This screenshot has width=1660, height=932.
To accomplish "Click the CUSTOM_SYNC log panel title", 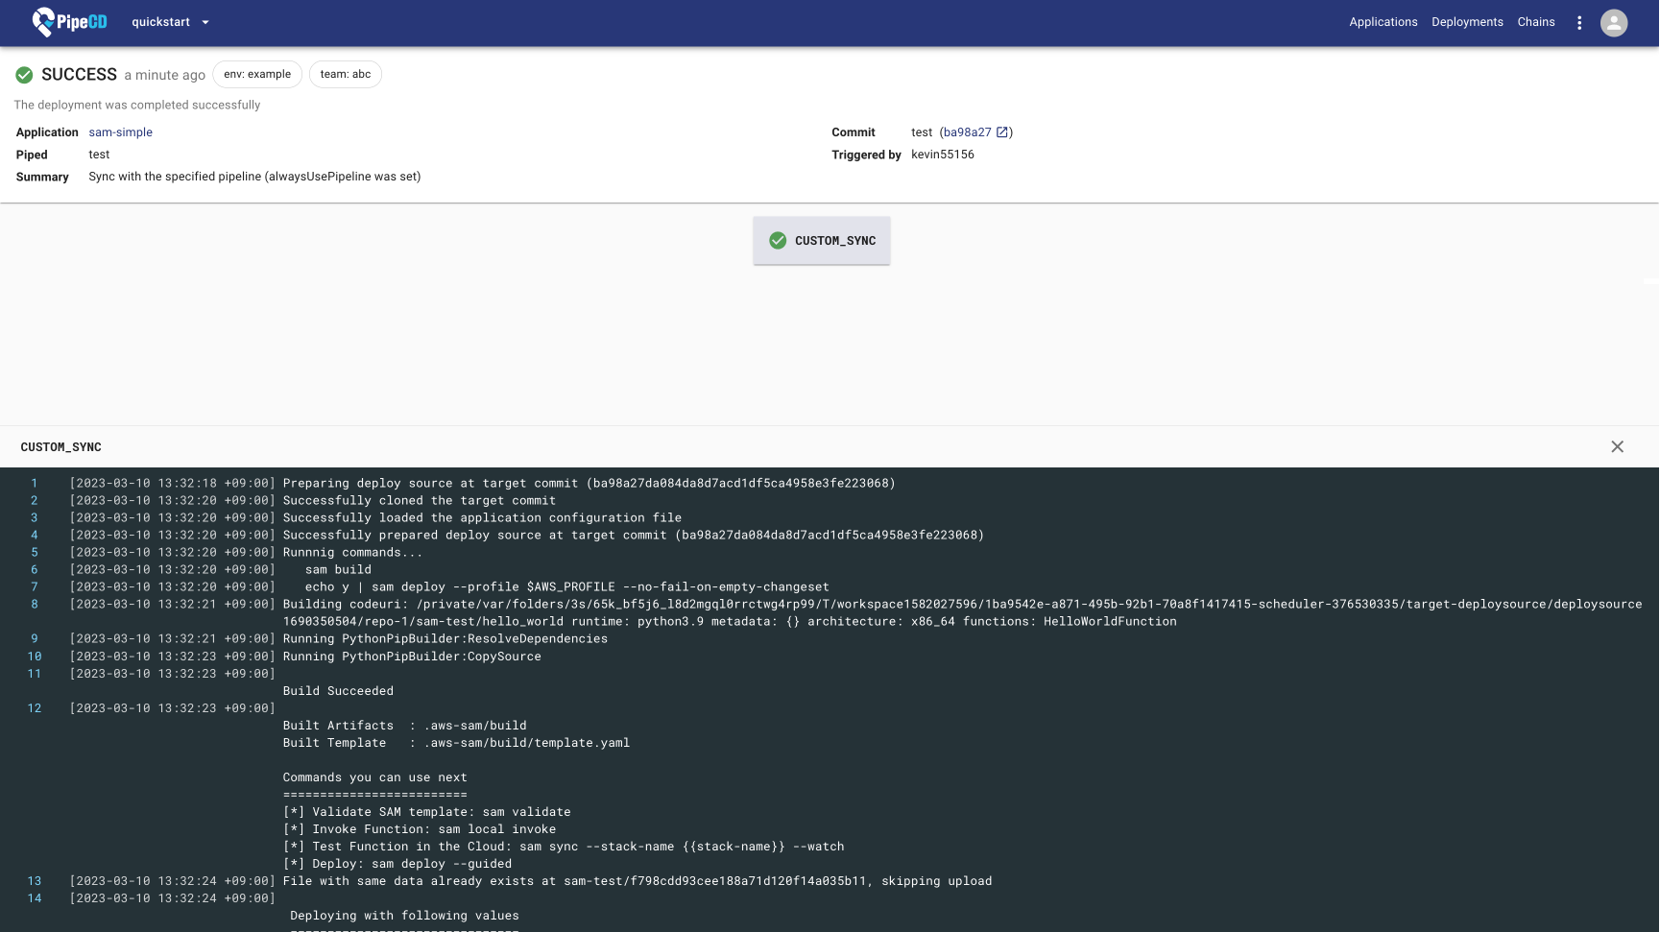I will [60, 447].
